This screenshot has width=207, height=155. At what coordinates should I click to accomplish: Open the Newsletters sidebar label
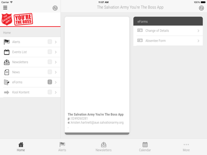point(20,62)
